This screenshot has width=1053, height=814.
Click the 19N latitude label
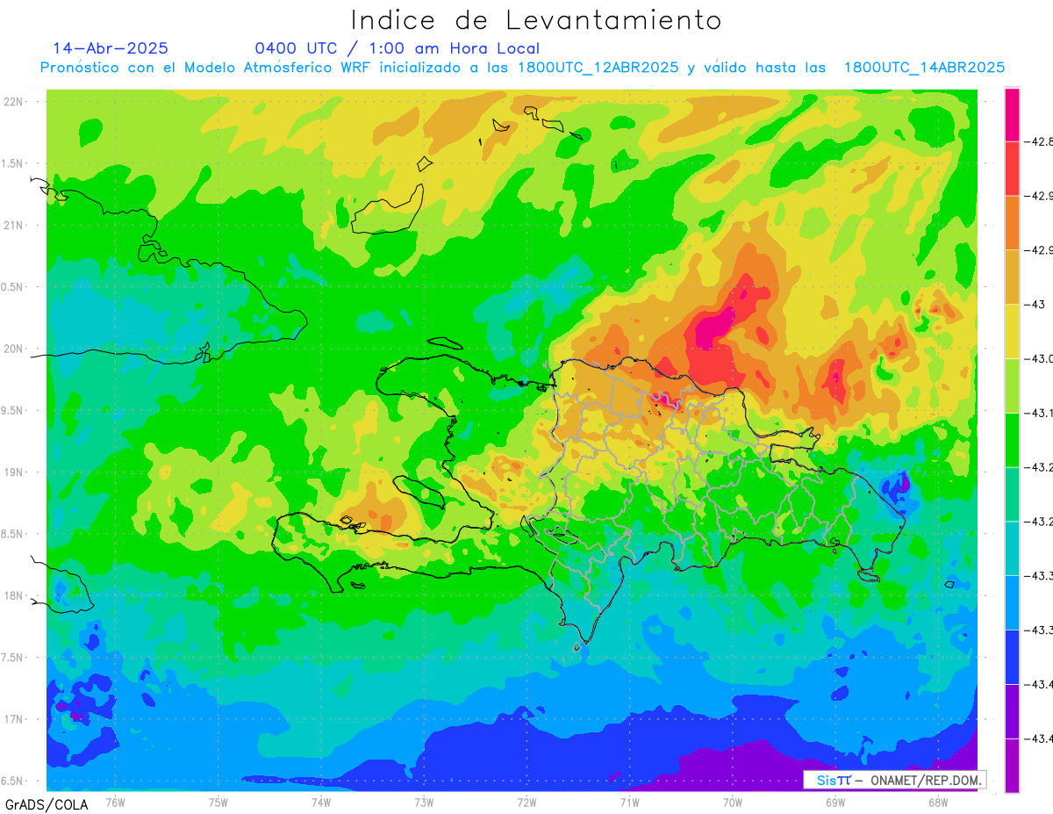click(x=12, y=472)
